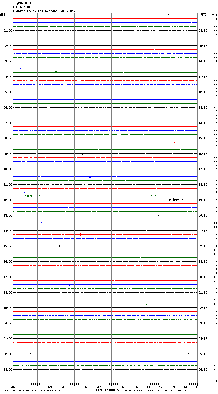Image resolution: width=218 pixels, height=394 pixels.
Task: Click the 19:15 UTC time label
Action: click(x=203, y=200)
